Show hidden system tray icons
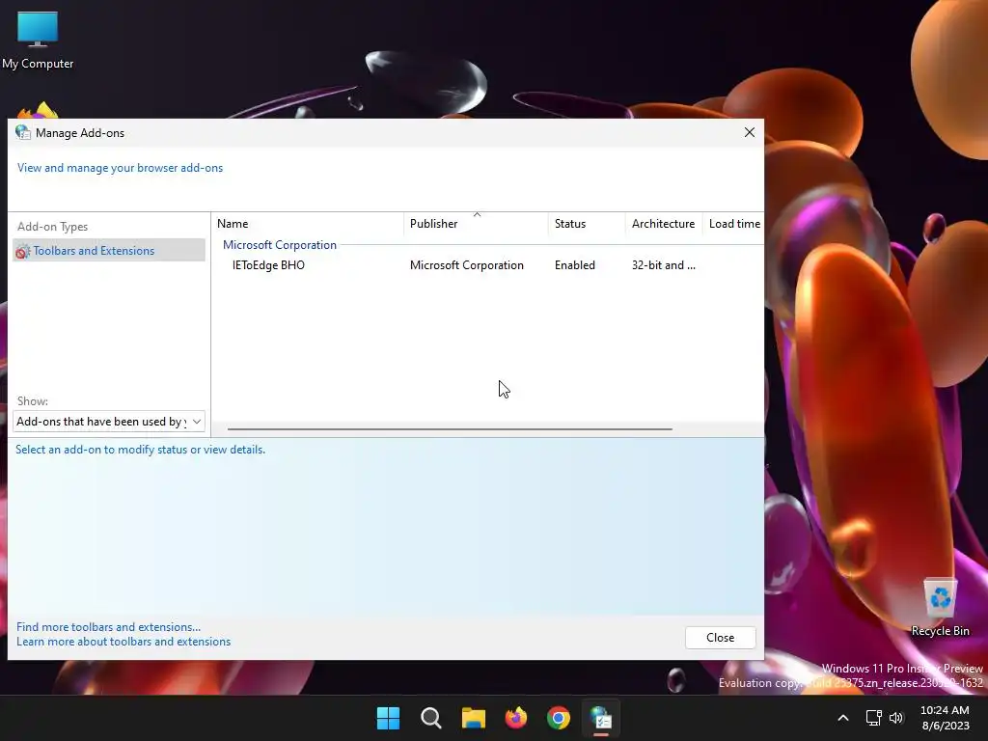Screen dimensions: 988x741 [x=843, y=718]
